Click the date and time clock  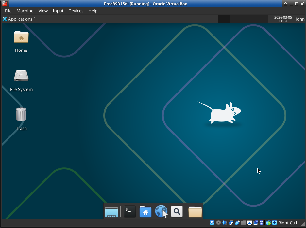point(283,19)
